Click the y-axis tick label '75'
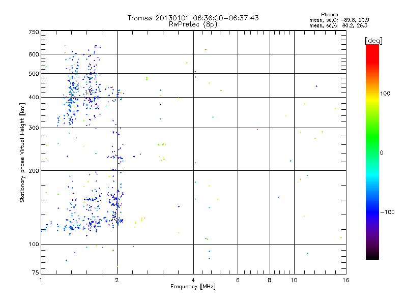This screenshot has height=305, width=407. [36, 272]
